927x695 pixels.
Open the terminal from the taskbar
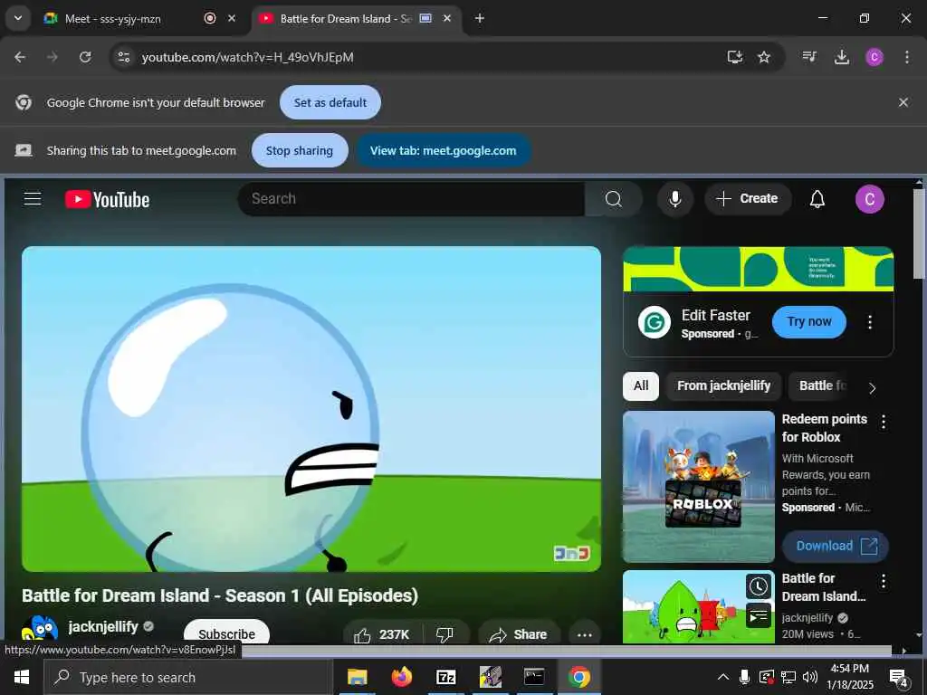pos(534,677)
